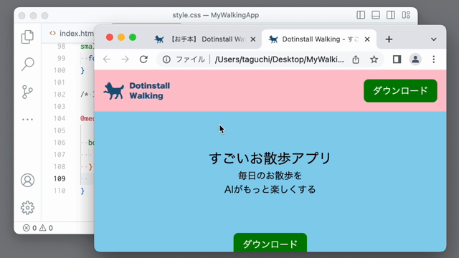The height and width of the screenshot is (258, 459).
Task: Open Chrome three-dot menu
Action: click(433, 59)
